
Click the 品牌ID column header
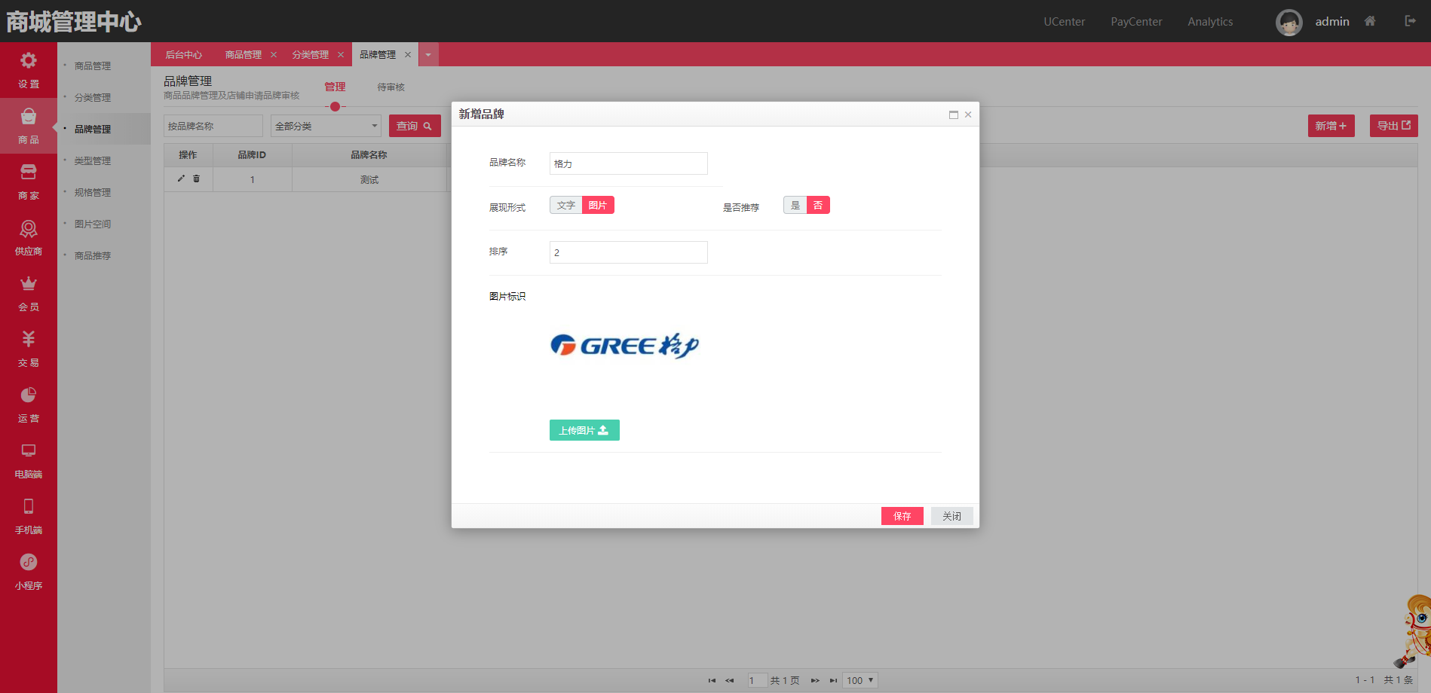252,154
